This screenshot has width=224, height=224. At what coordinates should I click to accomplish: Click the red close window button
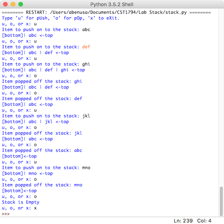5,4
